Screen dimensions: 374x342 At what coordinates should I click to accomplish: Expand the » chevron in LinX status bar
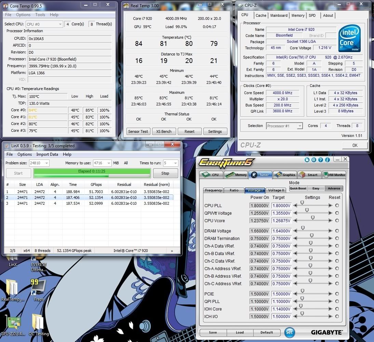click(172, 251)
